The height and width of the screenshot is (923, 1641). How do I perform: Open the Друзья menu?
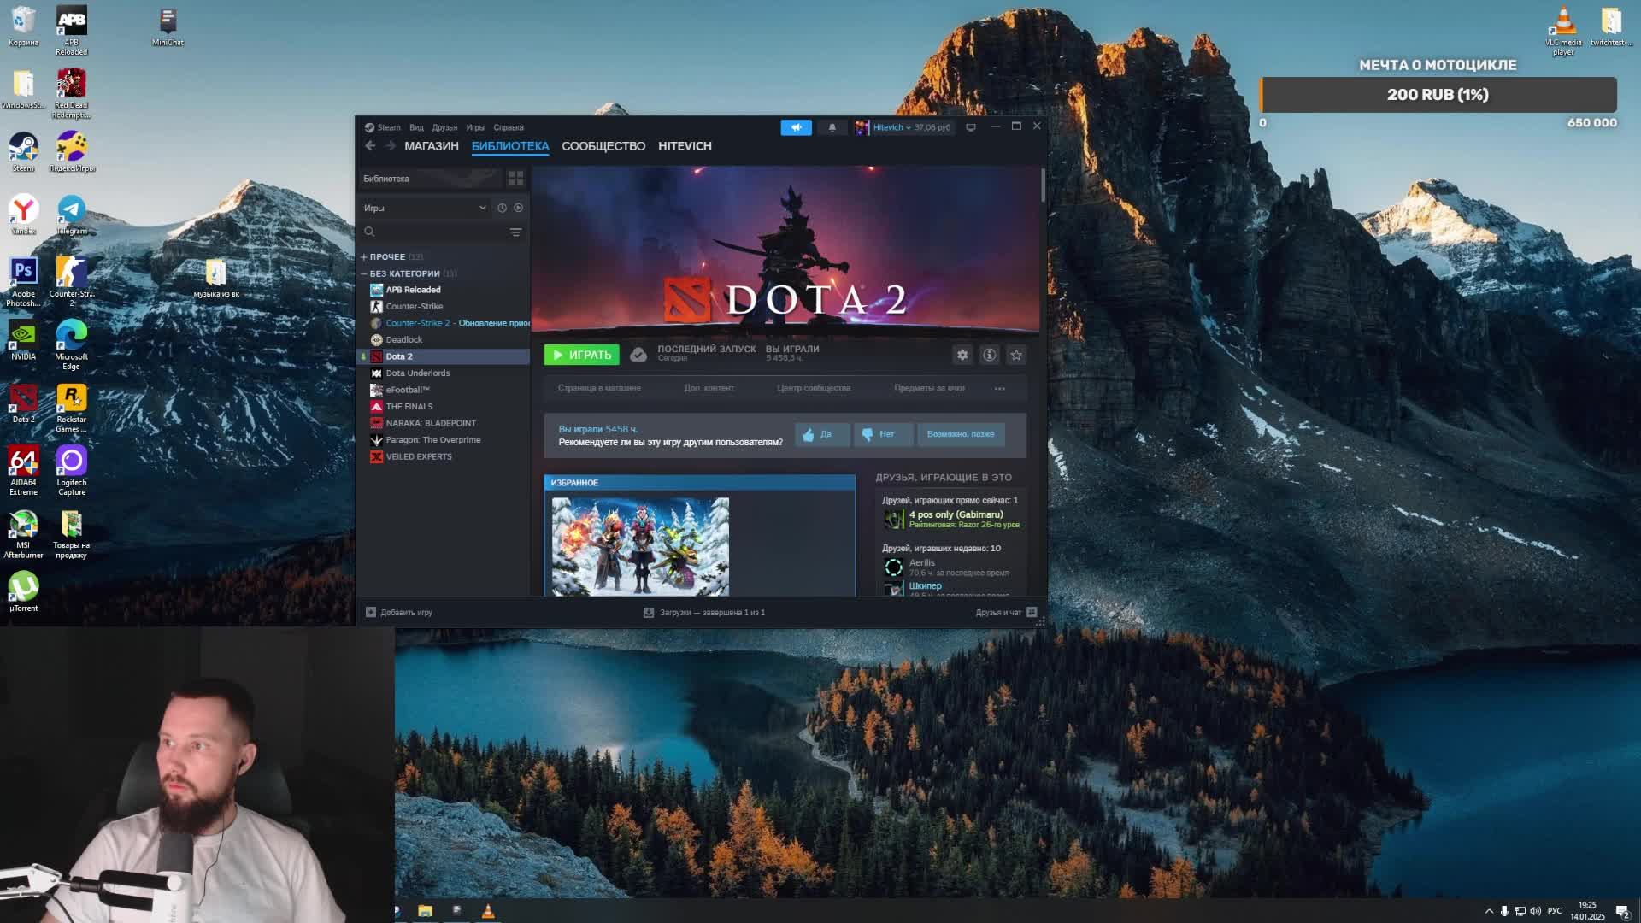coord(444,127)
